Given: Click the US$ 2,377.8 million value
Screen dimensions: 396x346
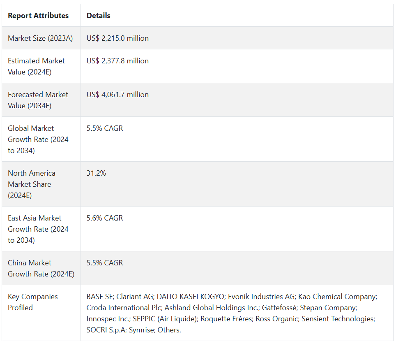Looking at the screenshot, I should tap(117, 61).
